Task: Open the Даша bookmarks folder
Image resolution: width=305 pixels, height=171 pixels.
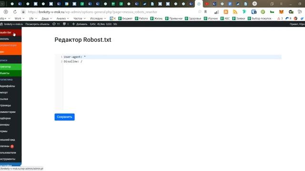Action: coord(47,19)
